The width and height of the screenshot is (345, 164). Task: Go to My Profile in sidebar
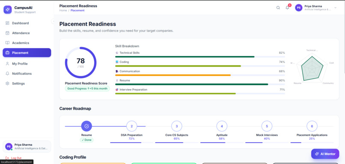[27, 64]
